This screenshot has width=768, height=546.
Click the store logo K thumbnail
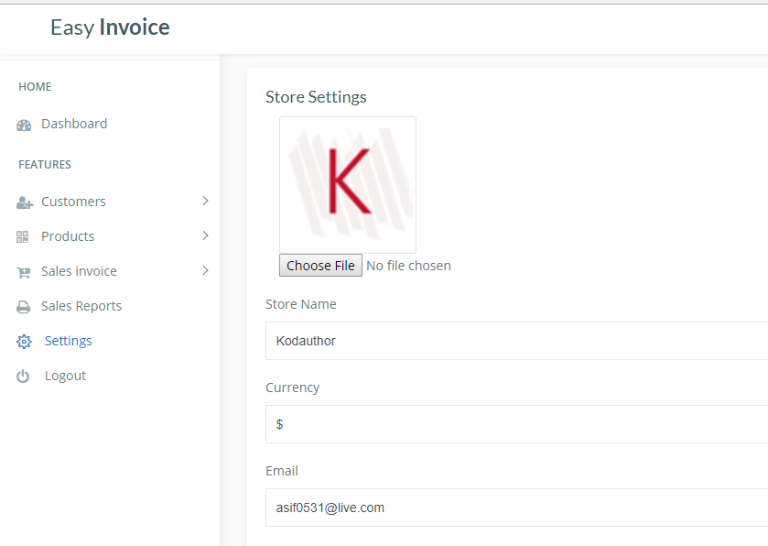(x=348, y=185)
